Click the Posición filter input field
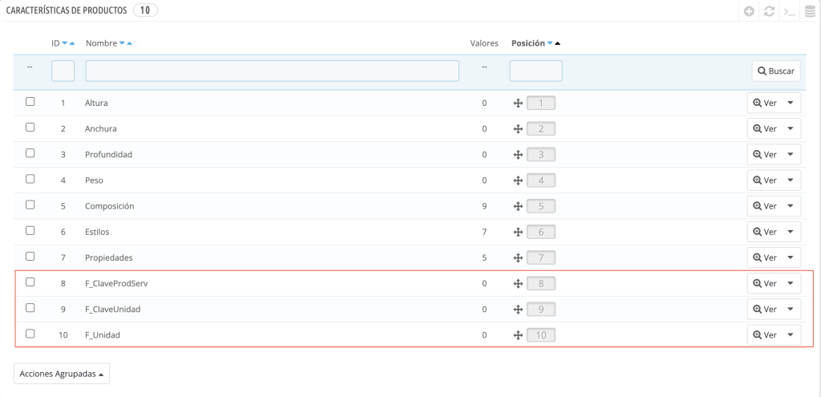The image size is (821, 397). pos(536,71)
